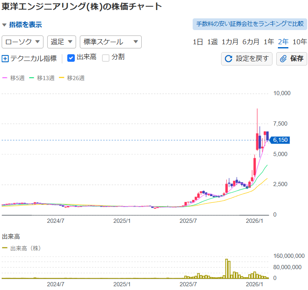Click the reset arrow icon on 設定を戻す
Viewport: 308px width, 290px height.
[x=228, y=59]
